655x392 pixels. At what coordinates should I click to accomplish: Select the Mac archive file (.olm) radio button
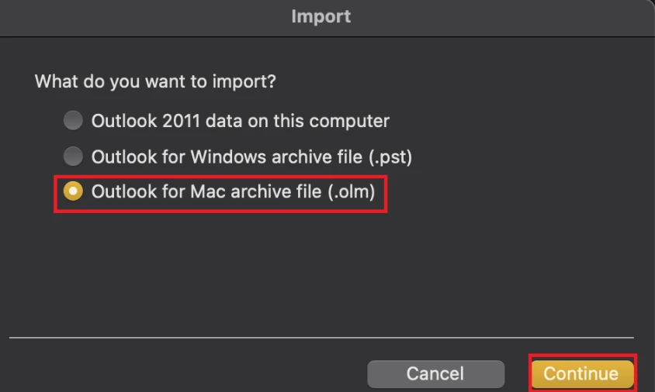point(73,191)
